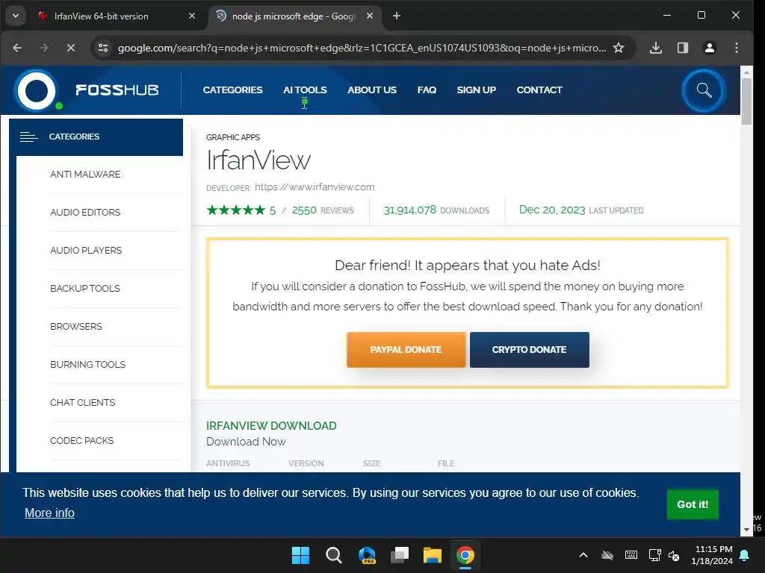765x573 pixels.
Task: Open the clock showing 11:15 PM
Action: (x=712, y=555)
